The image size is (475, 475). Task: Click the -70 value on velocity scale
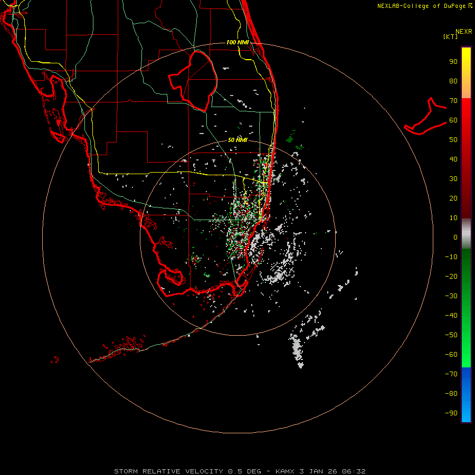(451, 374)
